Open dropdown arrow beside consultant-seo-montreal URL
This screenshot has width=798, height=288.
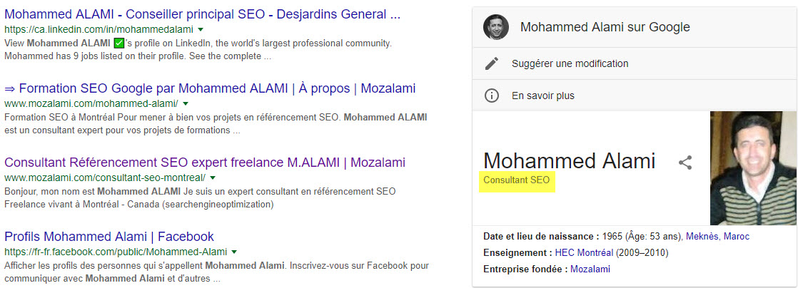pyautogui.click(x=213, y=178)
